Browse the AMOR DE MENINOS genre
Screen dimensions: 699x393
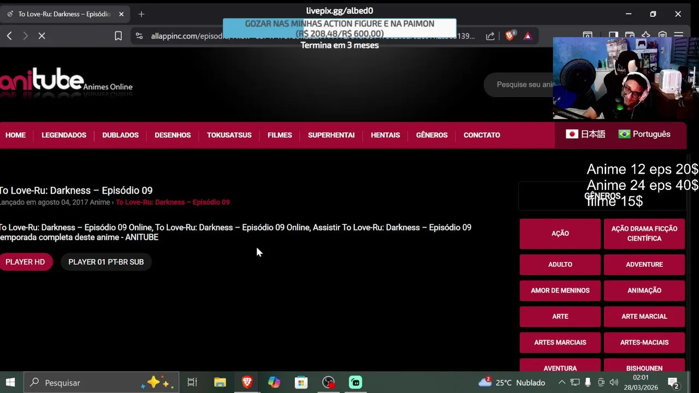560,291
